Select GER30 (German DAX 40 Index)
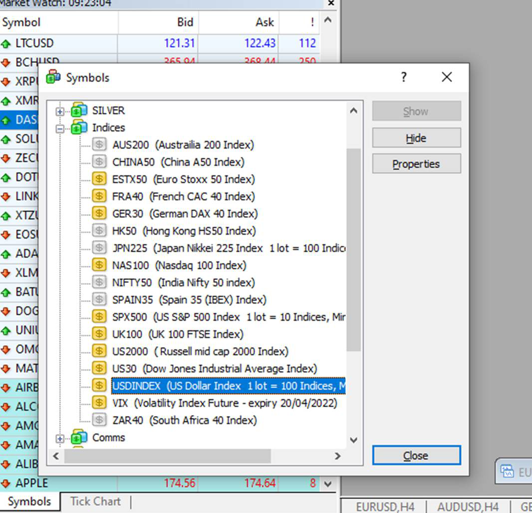Viewport: 532px width, 513px height. coord(185,214)
